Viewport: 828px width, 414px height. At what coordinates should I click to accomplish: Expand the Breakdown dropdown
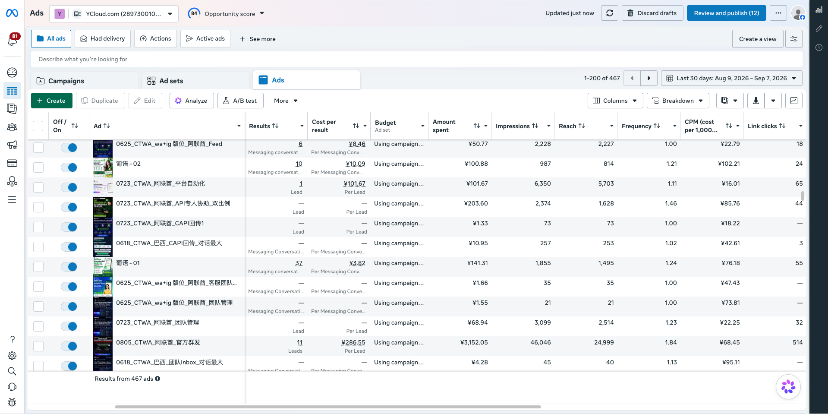tap(678, 101)
